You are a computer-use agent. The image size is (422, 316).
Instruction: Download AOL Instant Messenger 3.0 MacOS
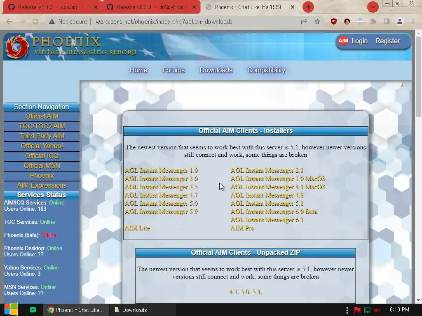pyautogui.click(x=278, y=179)
